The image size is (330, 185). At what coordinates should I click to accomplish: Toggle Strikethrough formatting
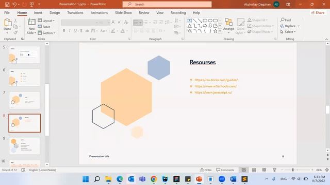click(x=87, y=31)
